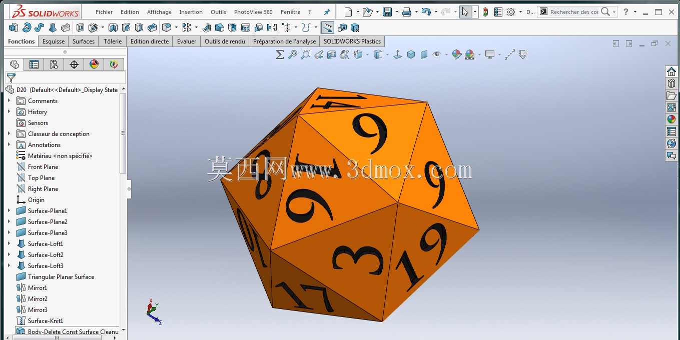Open the PhotoView 360 menu

tap(253, 12)
